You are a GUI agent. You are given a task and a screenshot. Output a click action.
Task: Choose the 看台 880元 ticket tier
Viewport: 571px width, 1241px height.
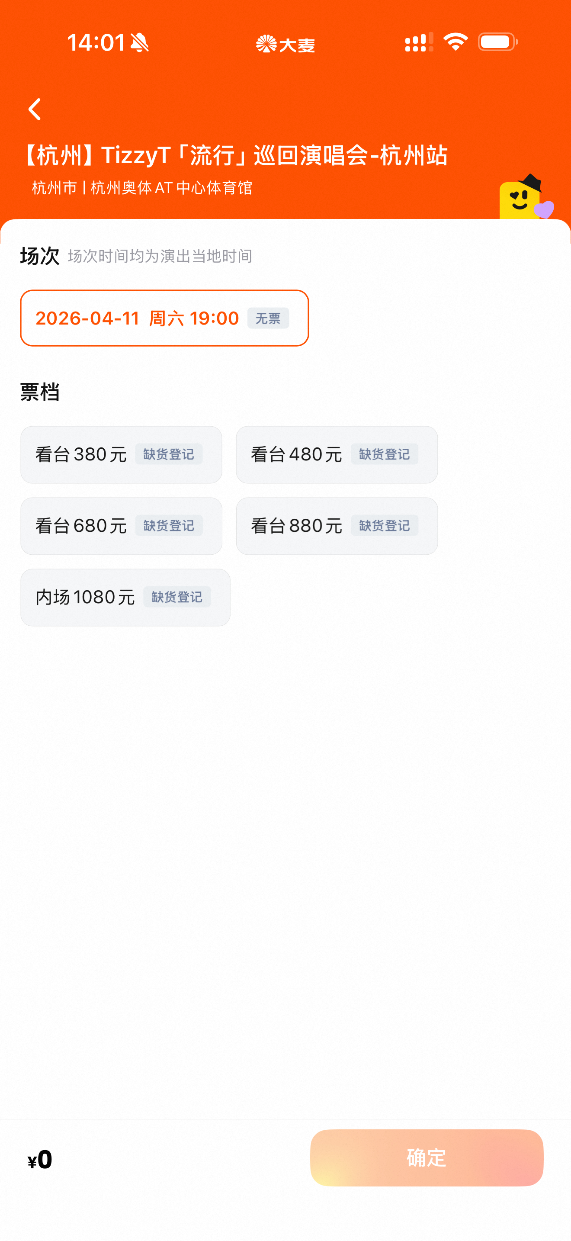[x=337, y=526]
